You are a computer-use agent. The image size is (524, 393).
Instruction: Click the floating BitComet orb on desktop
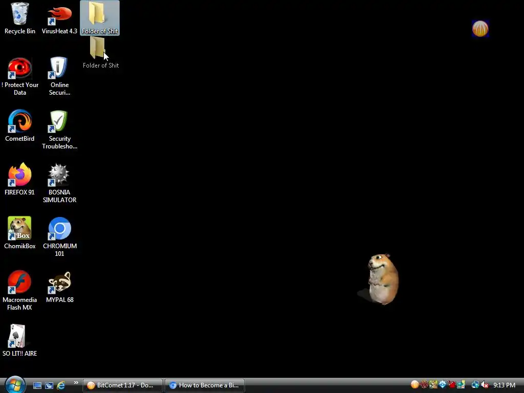point(480,29)
